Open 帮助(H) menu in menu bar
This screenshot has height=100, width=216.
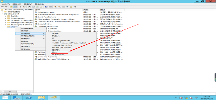[x=39, y=4]
